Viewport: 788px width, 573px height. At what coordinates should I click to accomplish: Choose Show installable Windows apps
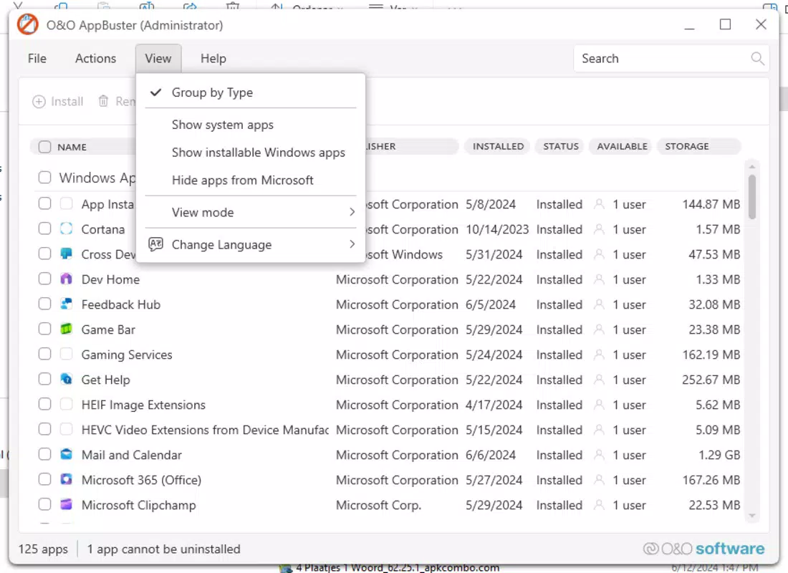coord(251,153)
